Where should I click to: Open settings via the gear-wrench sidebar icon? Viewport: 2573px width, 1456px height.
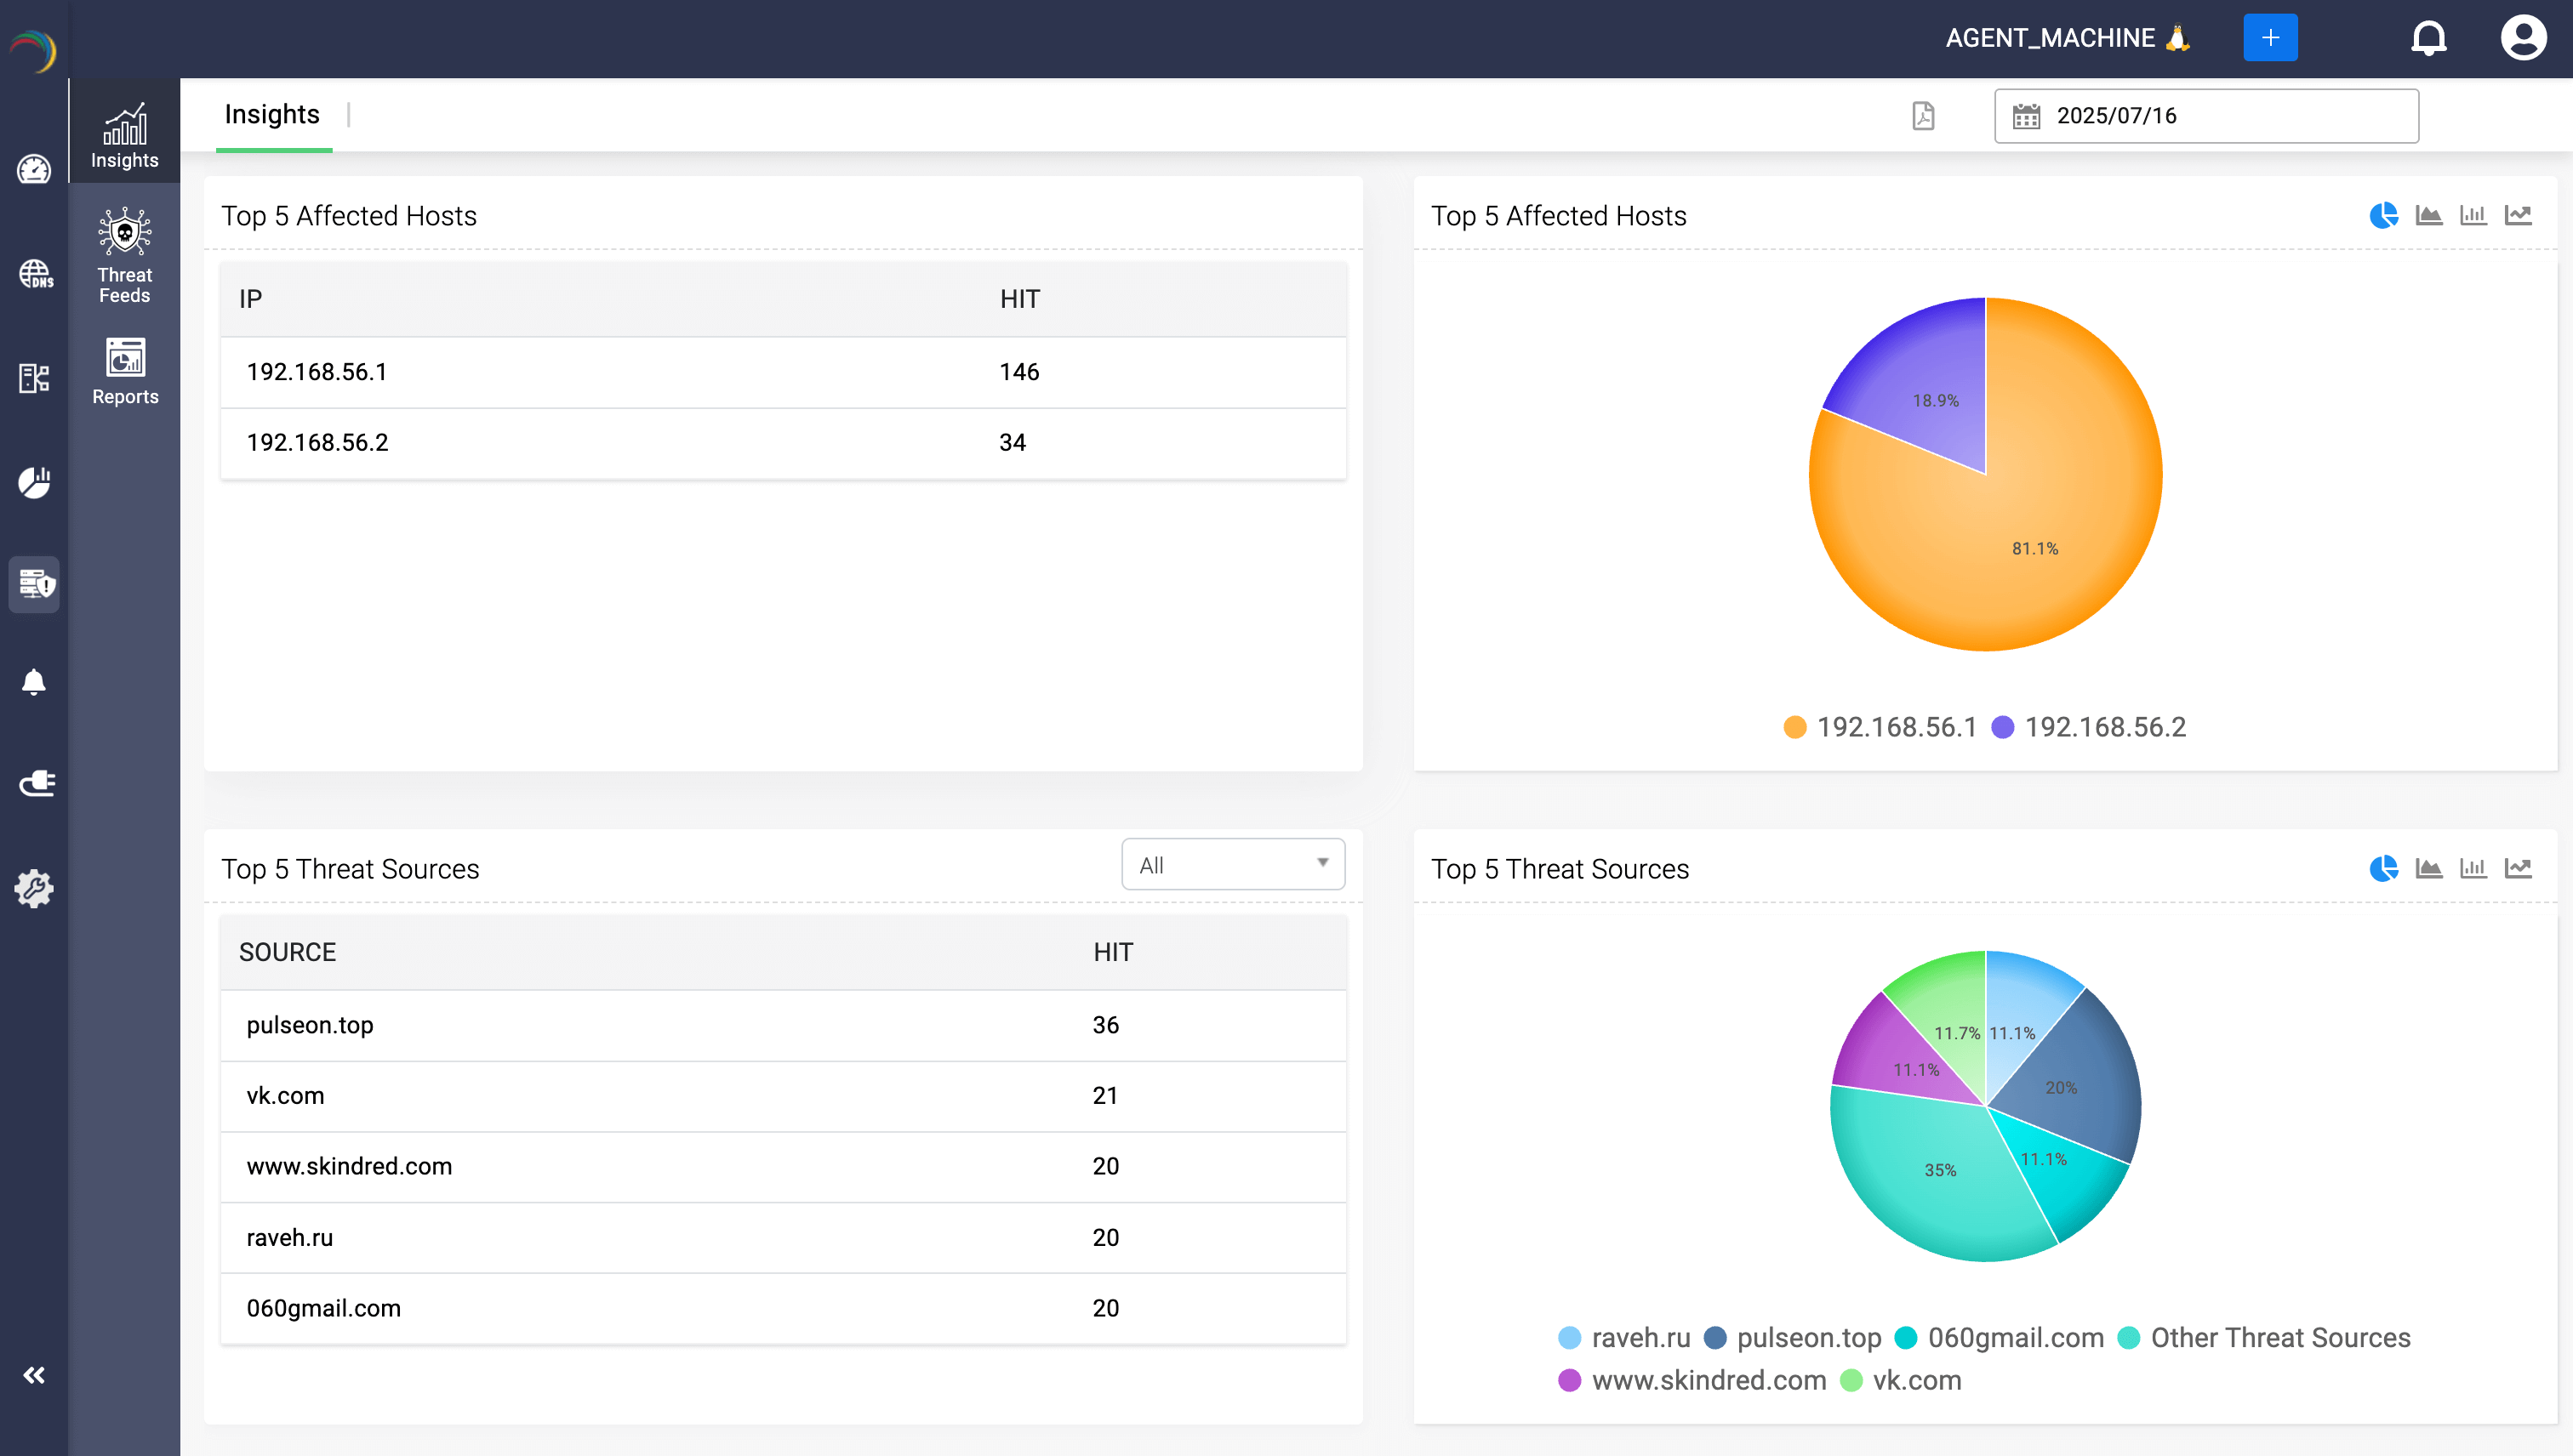pyautogui.click(x=35, y=888)
